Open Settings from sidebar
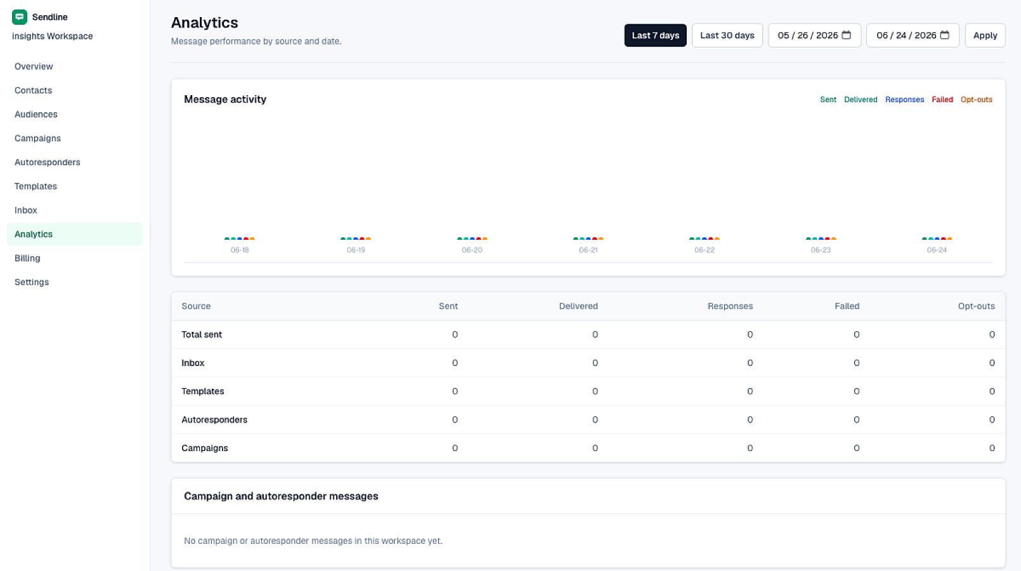 [x=74, y=282]
